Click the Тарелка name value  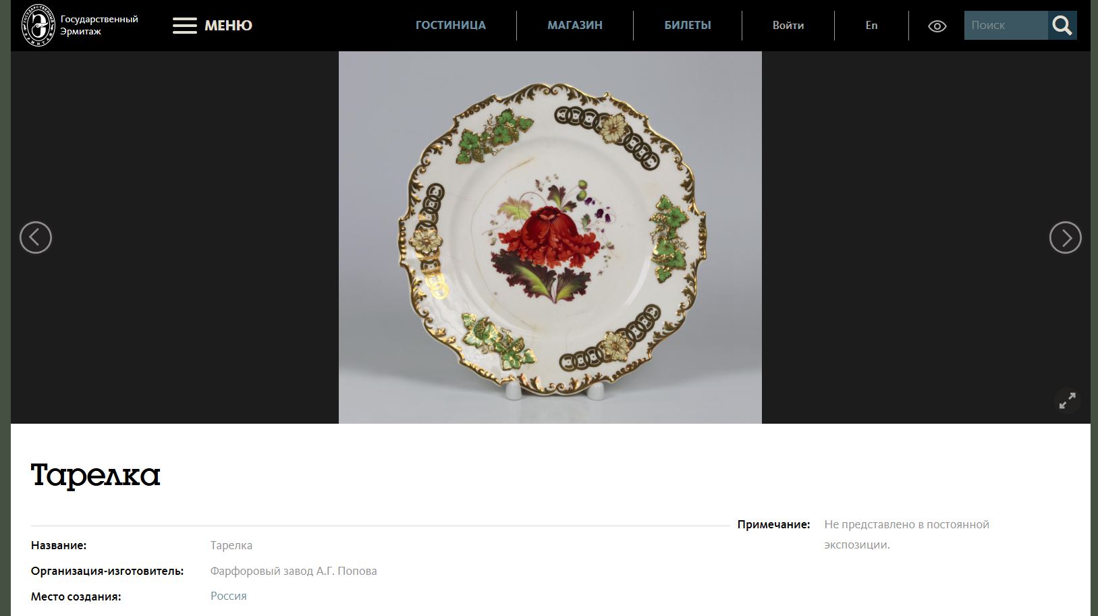[231, 545]
